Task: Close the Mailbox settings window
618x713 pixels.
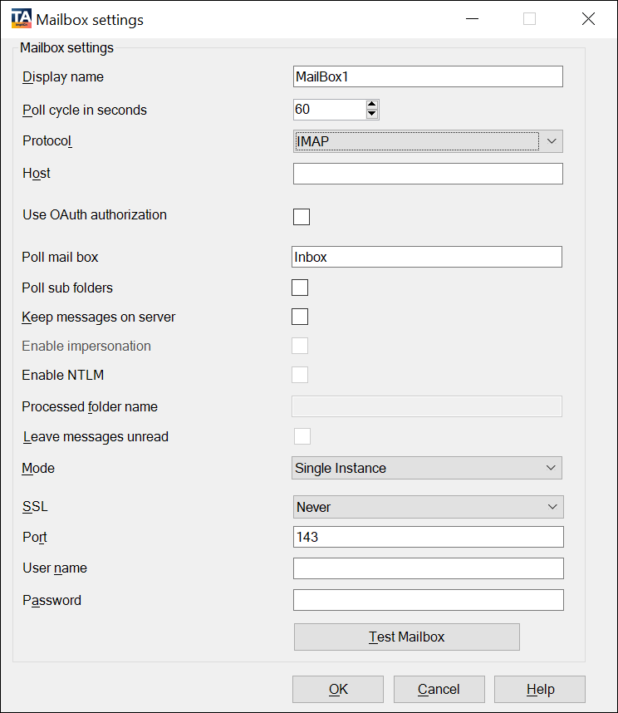Action: point(588,19)
